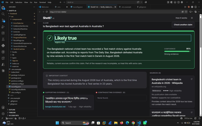Open bangla.thedailystar.net evidence link

(x=55, y=107)
